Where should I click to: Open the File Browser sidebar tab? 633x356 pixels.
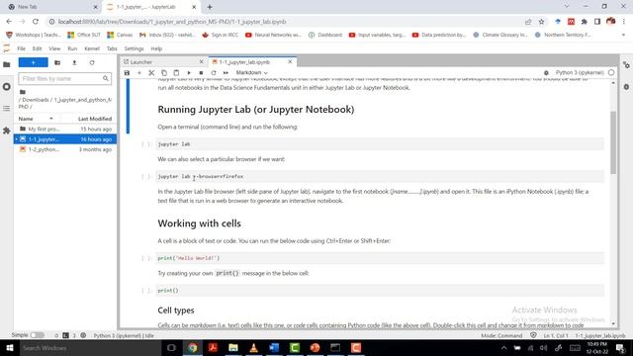pos(7,64)
